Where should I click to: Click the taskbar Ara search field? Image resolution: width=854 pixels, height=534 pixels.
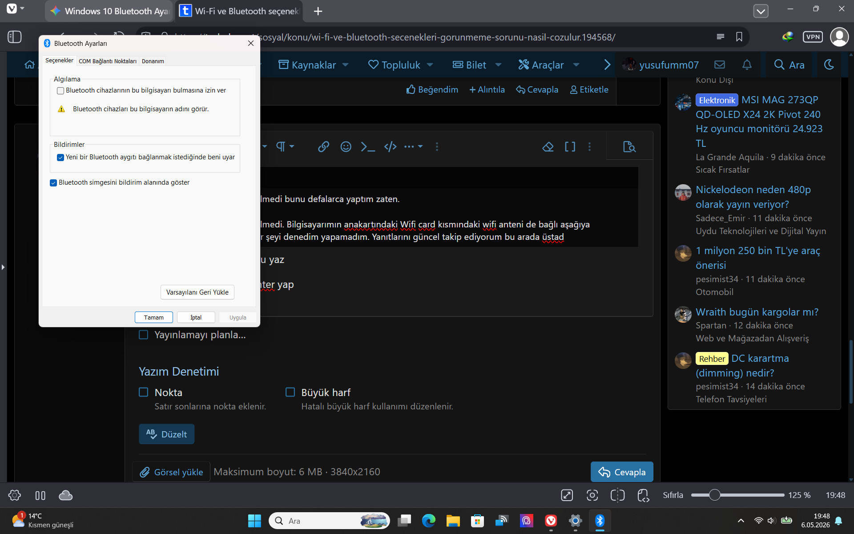tap(329, 521)
